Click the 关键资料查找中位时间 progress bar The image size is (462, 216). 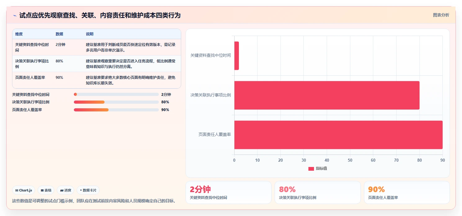116,94
